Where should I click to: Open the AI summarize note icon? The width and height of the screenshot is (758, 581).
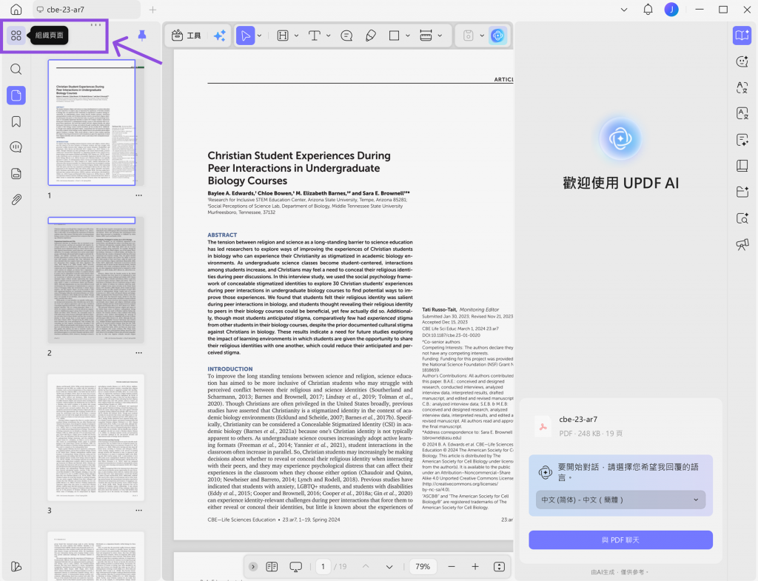pyautogui.click(x=742, y=140)
